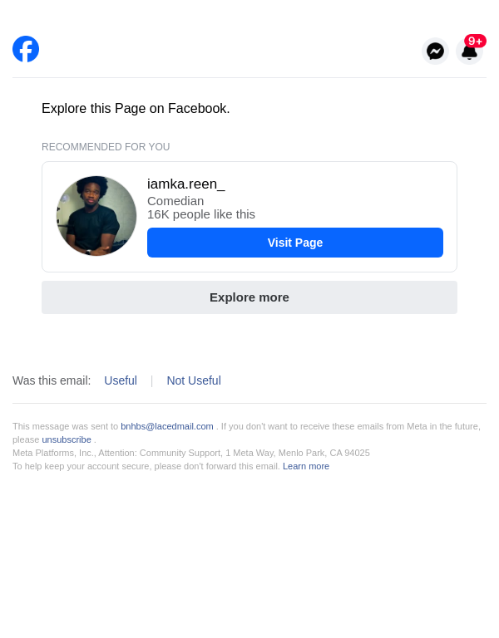
Task: Click the "16K people like this" text
Action: (201, 214)
